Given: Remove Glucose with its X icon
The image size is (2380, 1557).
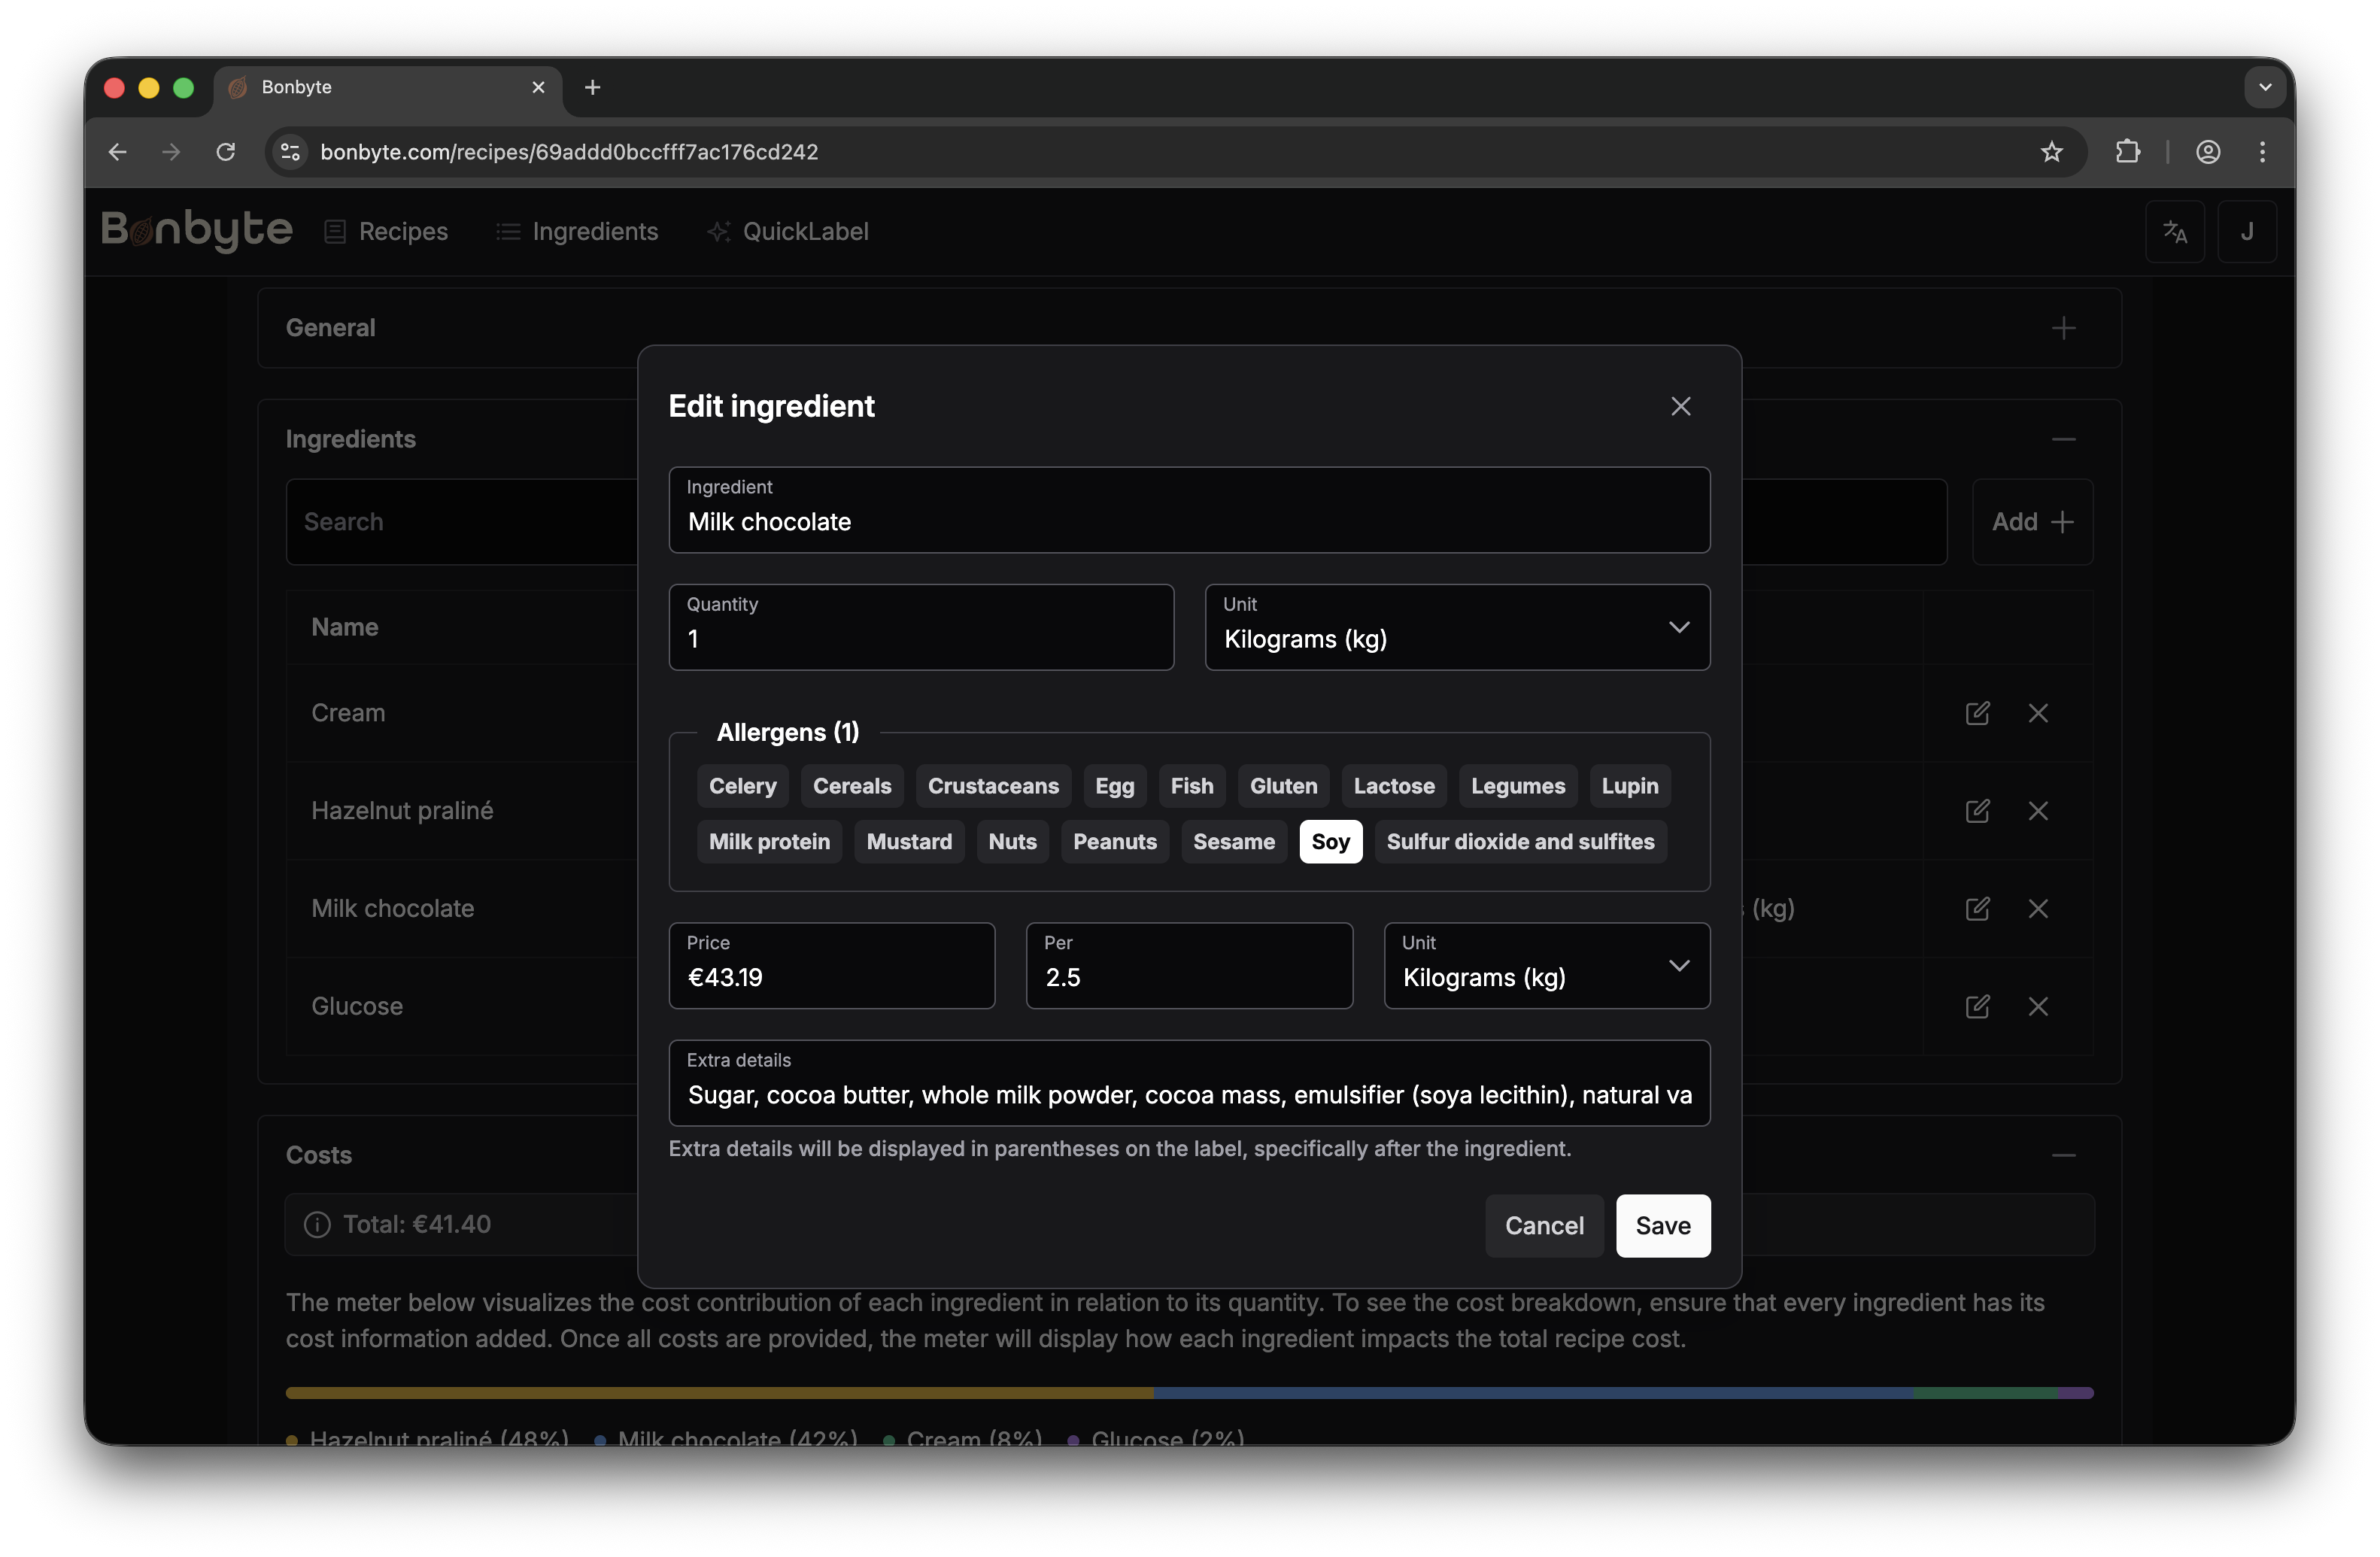Looking at the screenshot, I should coord(2038,1006).
